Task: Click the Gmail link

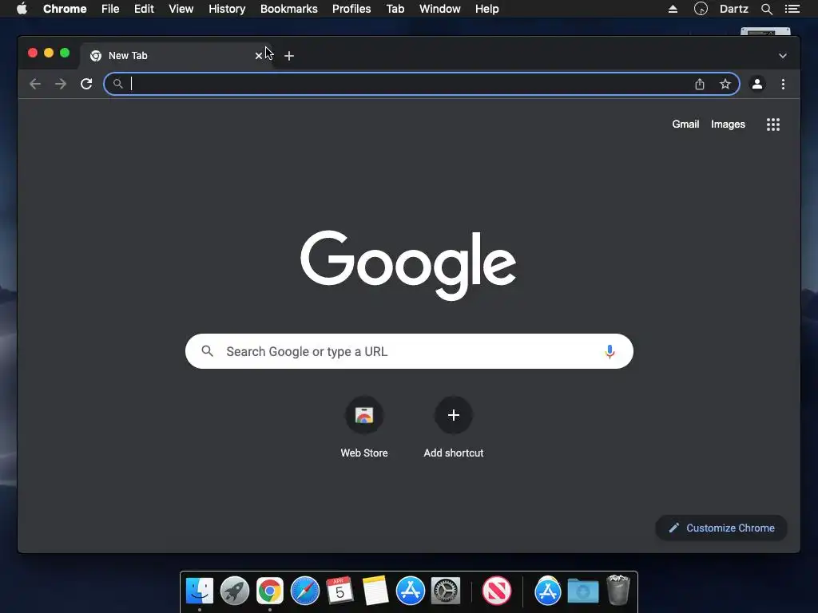Action: (x=685, y=124)
